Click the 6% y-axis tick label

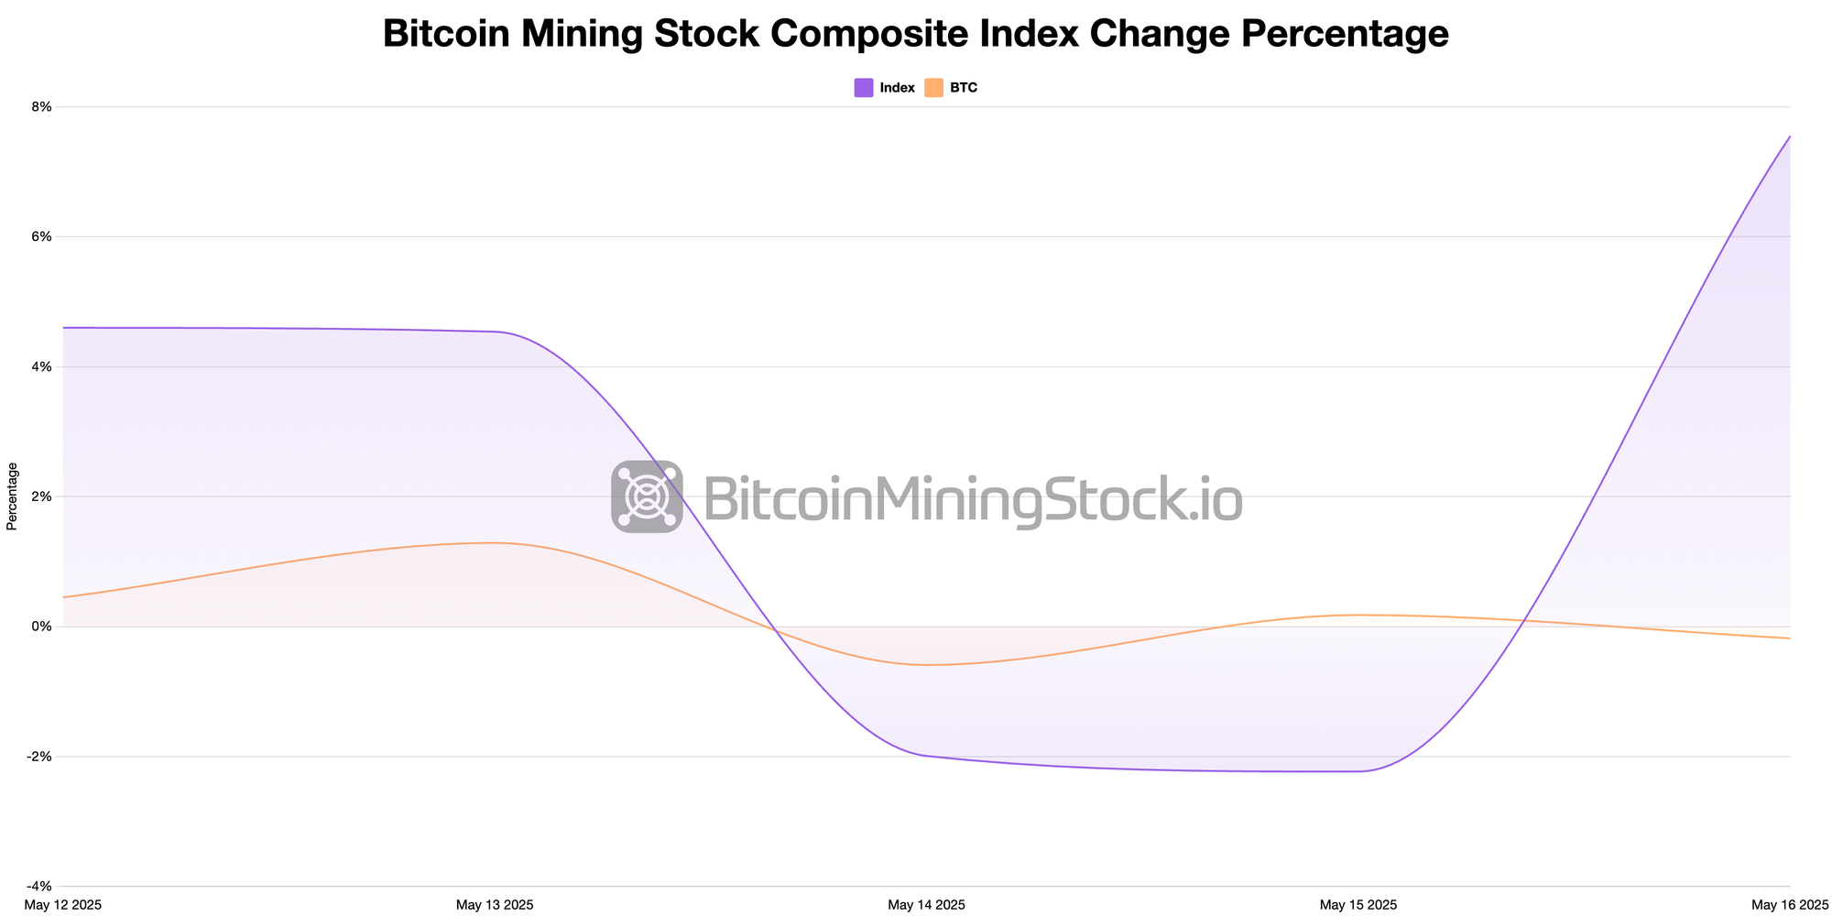(x=42, y=237)
